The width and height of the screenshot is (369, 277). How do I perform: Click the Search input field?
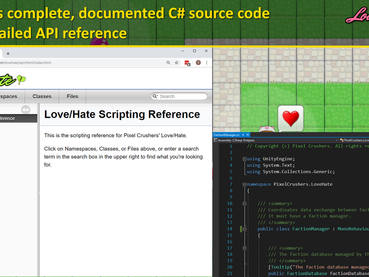pyautogui.click(x=179, y=96)
